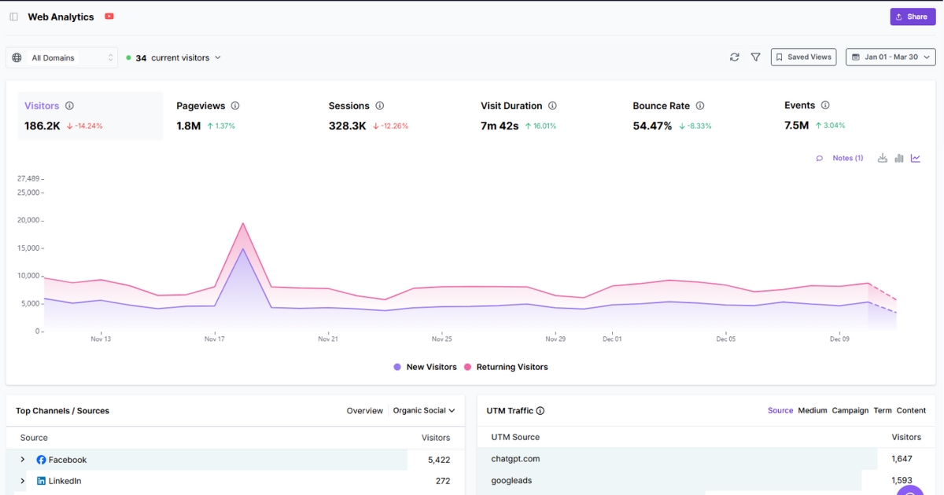Toggle the sidebar panel icon top left

coord(13,16)
